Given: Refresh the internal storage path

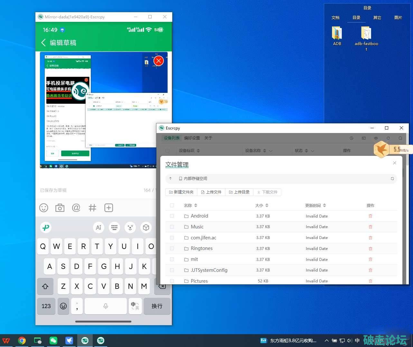Looking at the screenshot, I should (392, 179).
